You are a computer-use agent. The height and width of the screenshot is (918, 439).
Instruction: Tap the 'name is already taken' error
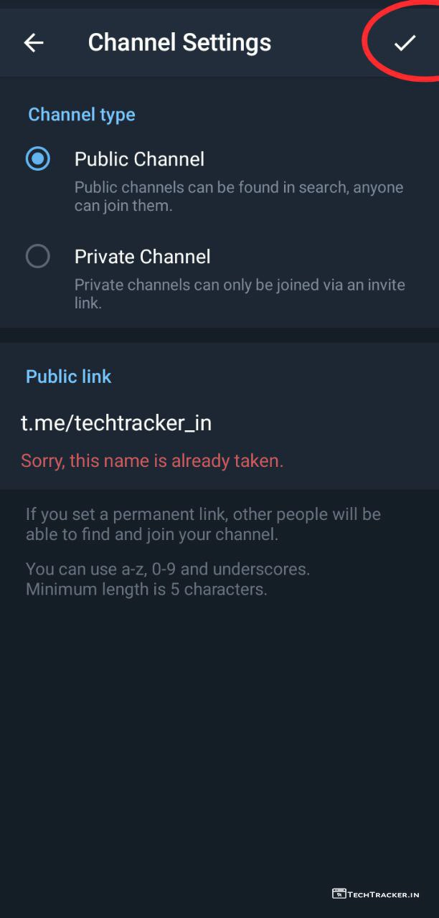[152, 461]
